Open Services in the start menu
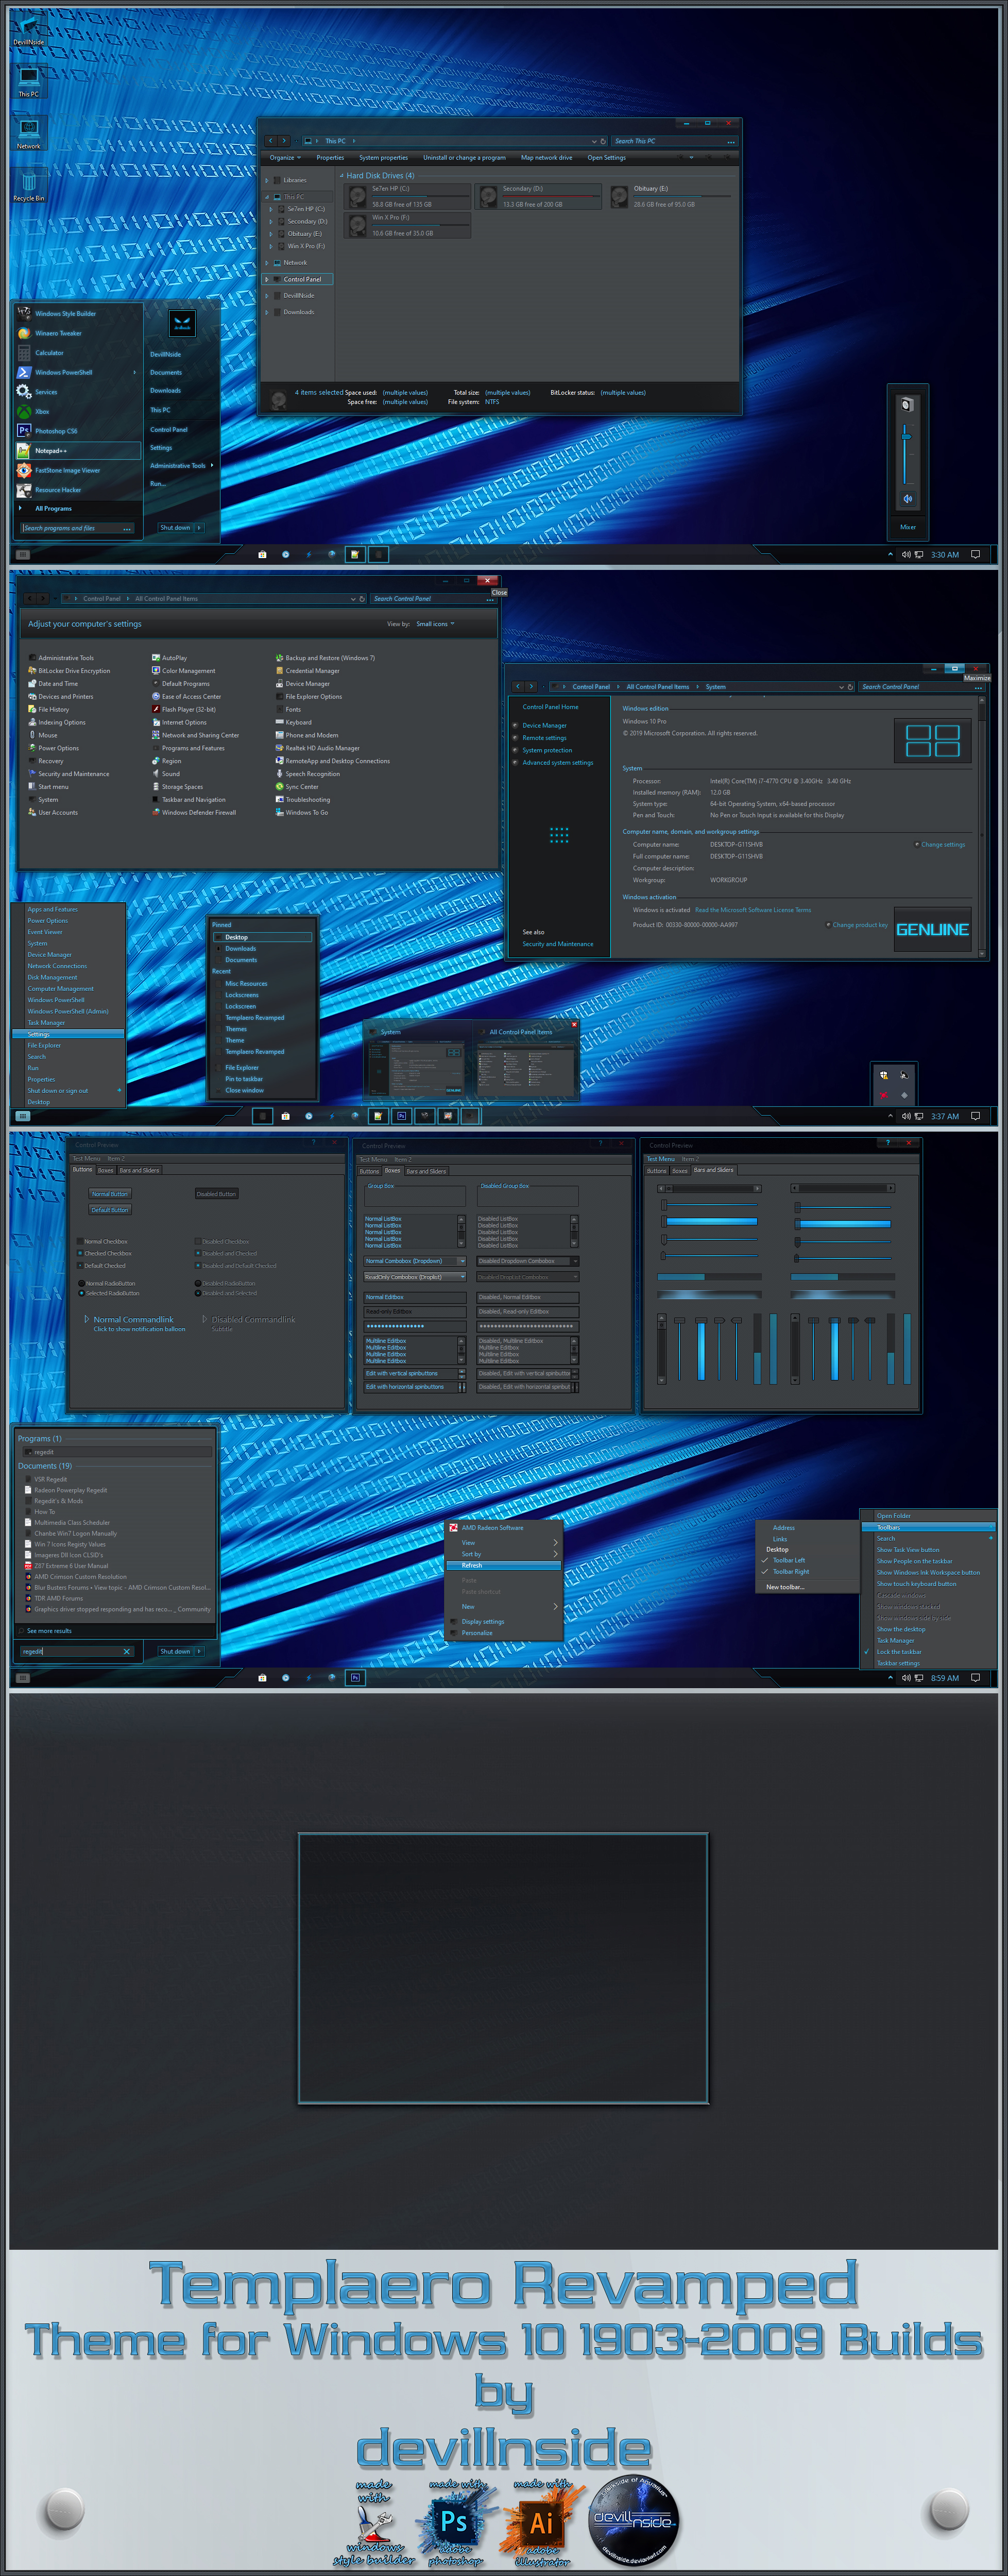The width and height of the screenshot is (1008, 2576). (x=77, y=392)
